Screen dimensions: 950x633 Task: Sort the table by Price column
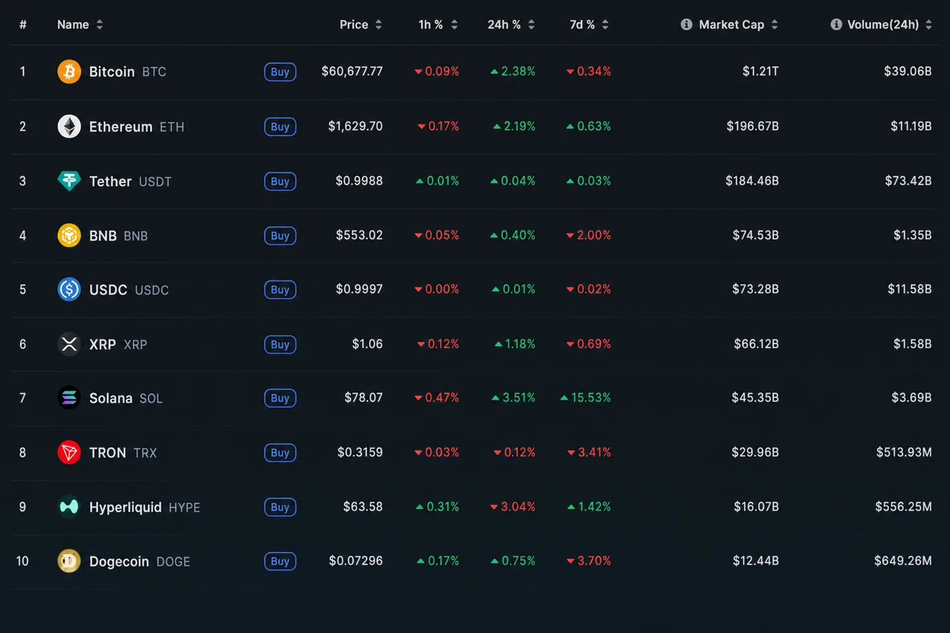(x=361, y=24)
